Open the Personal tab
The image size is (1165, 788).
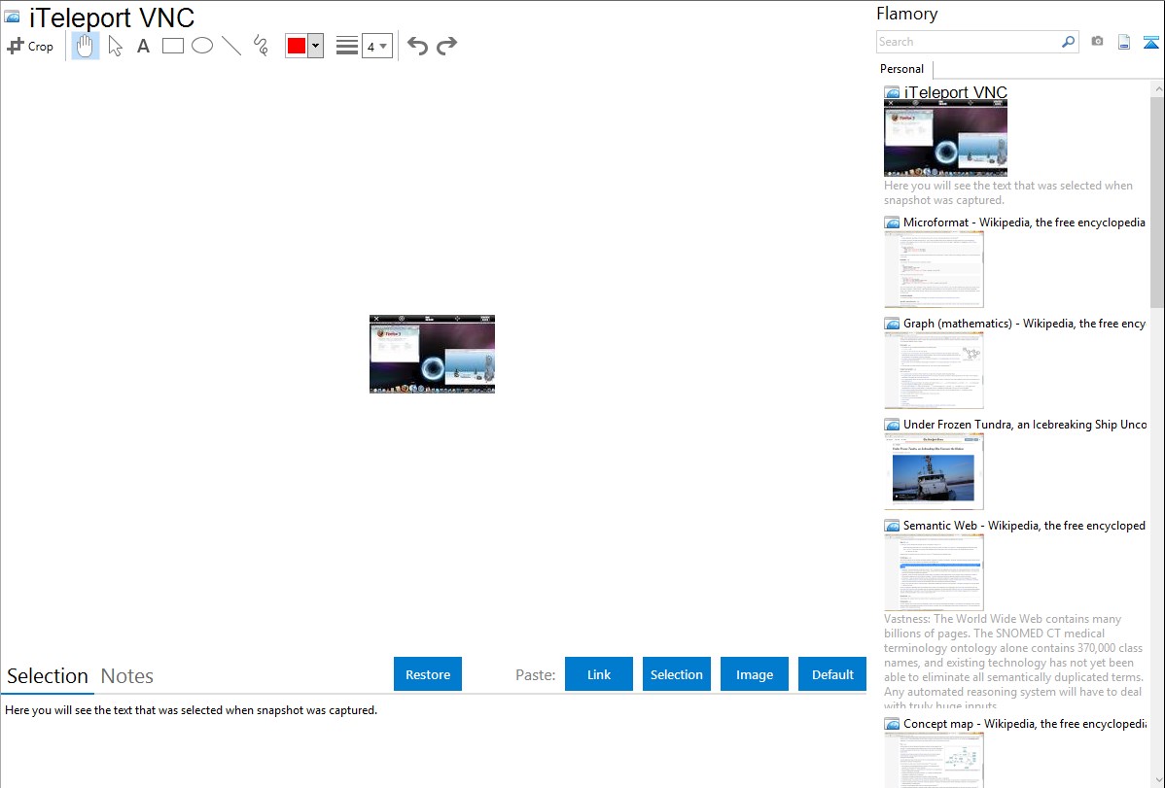coord(901,69)
